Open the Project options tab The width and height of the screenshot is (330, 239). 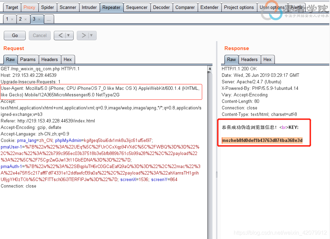[x=239, y=7]
